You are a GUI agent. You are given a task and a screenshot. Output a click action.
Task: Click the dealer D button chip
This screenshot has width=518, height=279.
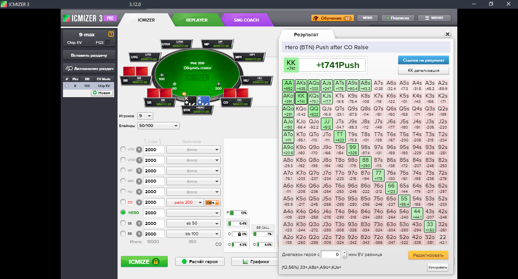click(x=184, y=93)
